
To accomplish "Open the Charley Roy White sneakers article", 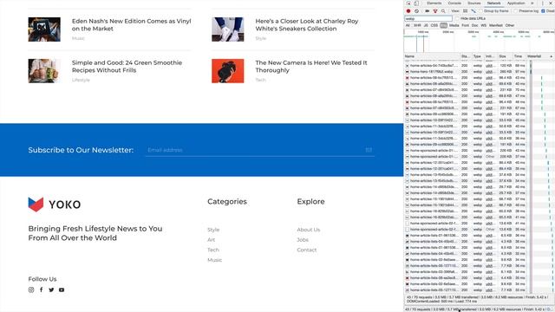I will (307, 25).
